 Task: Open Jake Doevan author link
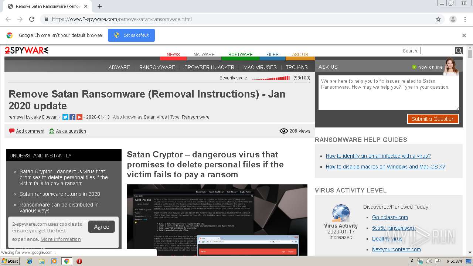point(44,117)
